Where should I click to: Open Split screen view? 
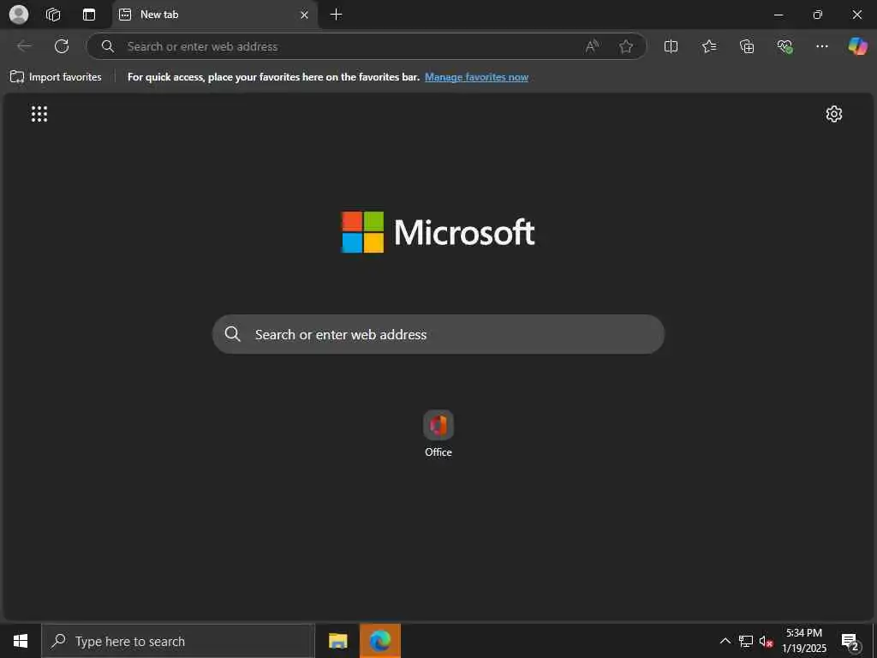pyautogui.click(x=671, y=46)
